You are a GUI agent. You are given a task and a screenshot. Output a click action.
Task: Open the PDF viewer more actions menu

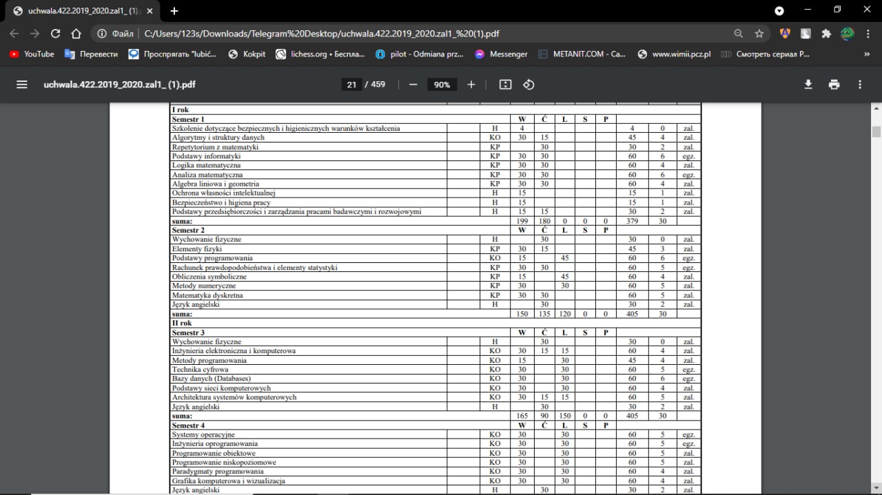tap(860, 84)
